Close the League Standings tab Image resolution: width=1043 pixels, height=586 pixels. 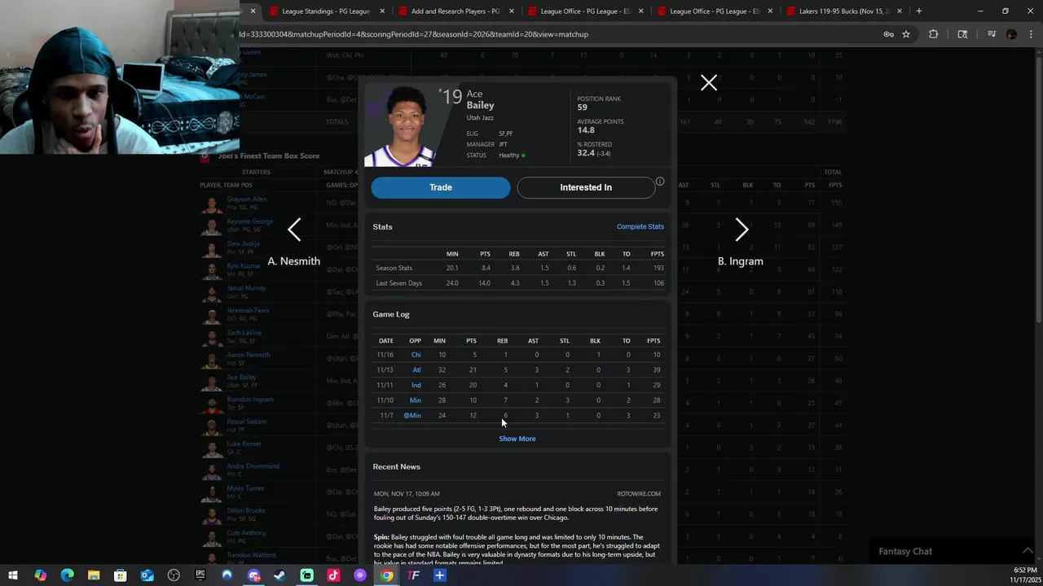(382, 11)
